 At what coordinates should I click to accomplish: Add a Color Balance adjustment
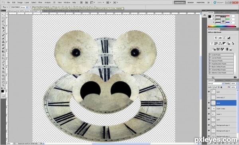click(220, 43)
